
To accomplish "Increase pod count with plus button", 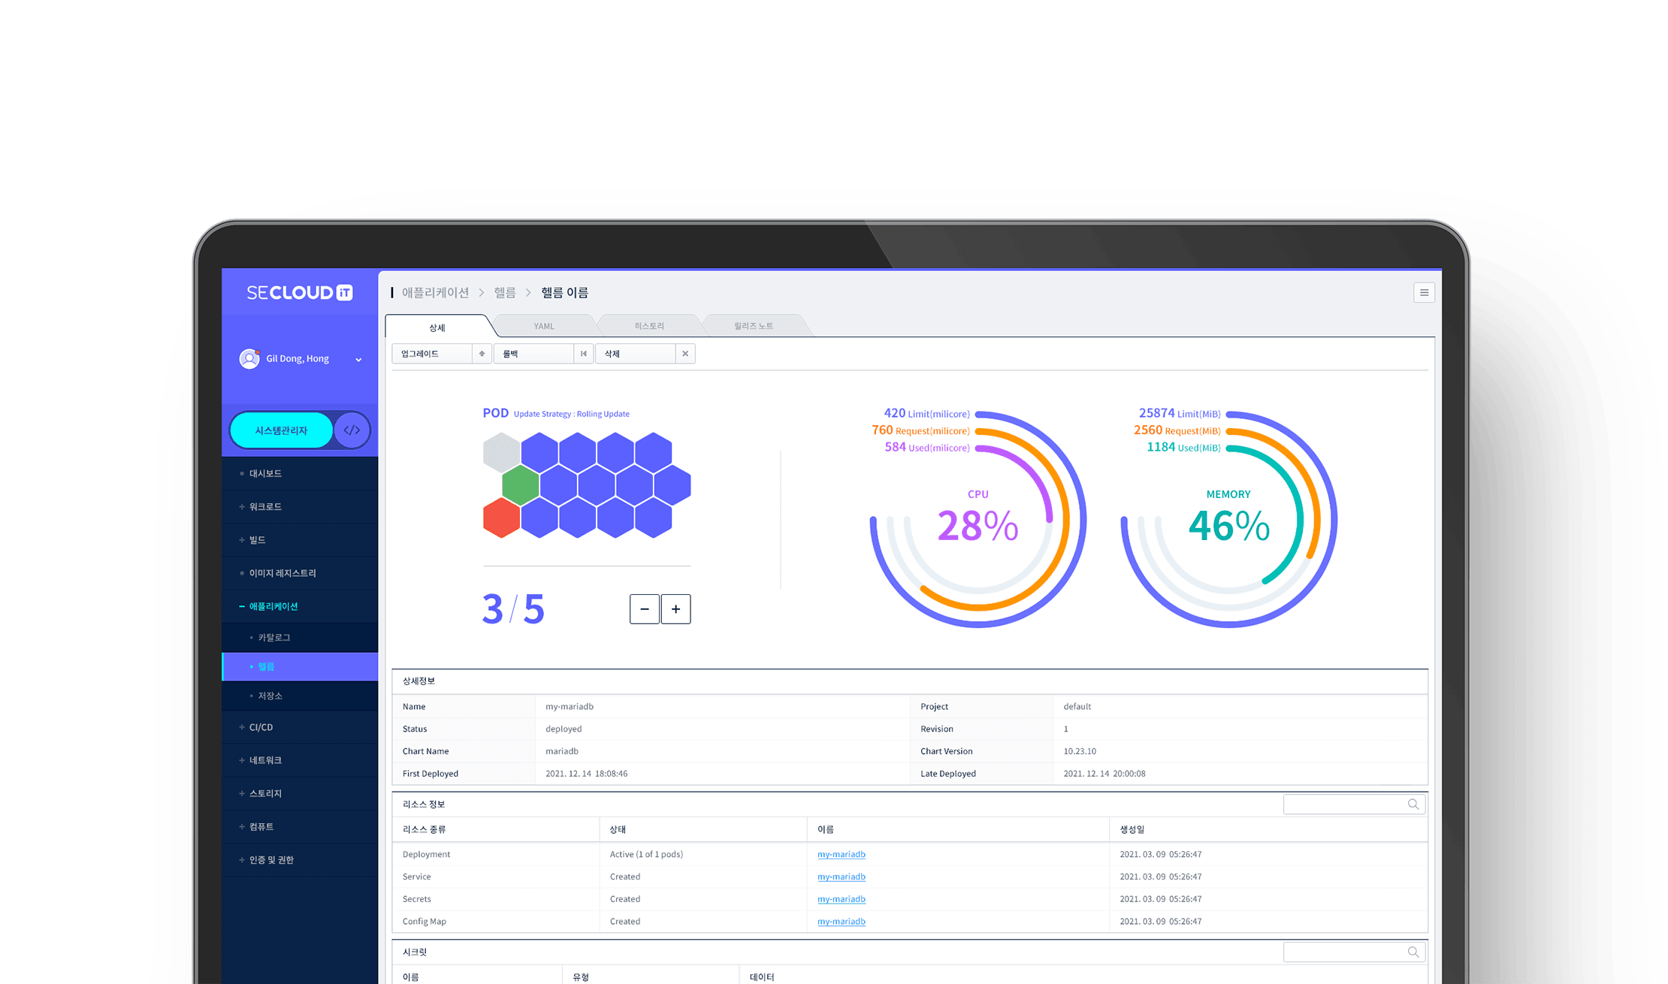I will click(x=675, y=609).
